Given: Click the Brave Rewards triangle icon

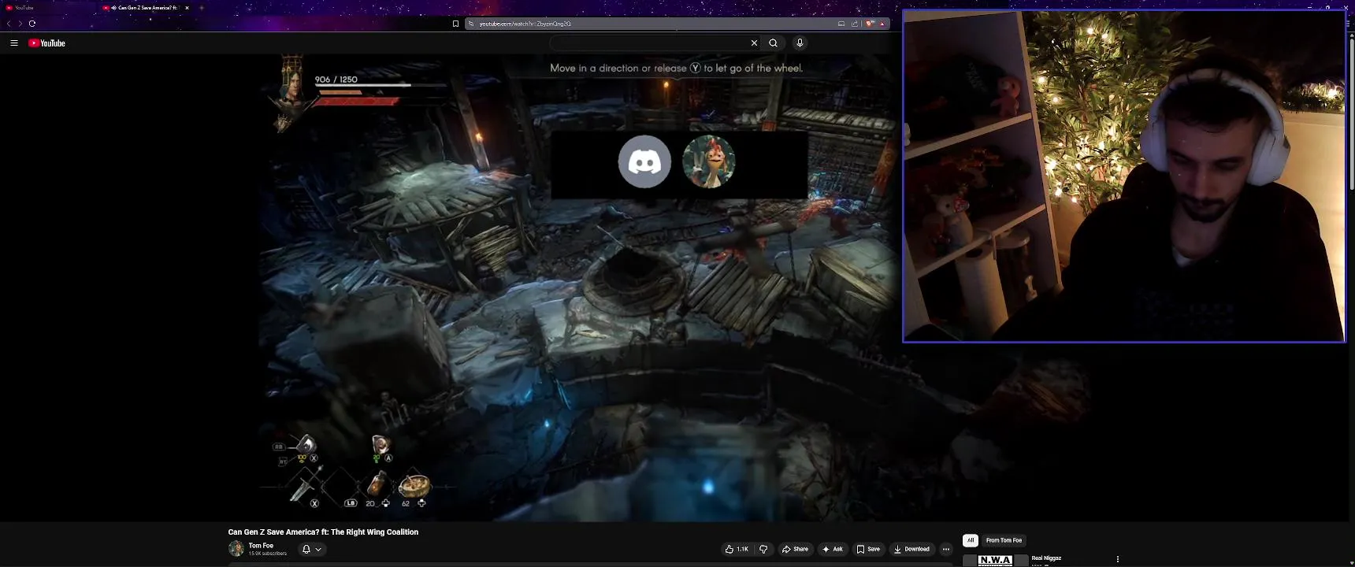Looking at the screenshot, I should [882, 24].
